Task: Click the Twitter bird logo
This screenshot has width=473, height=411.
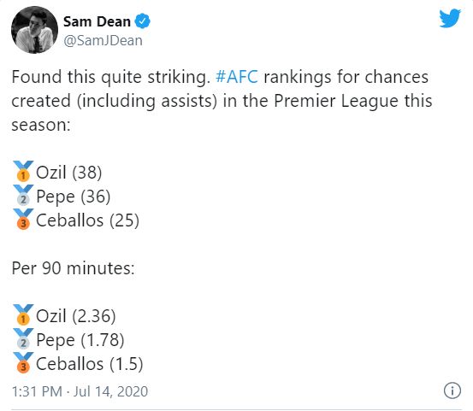Action: click(450, 19)
